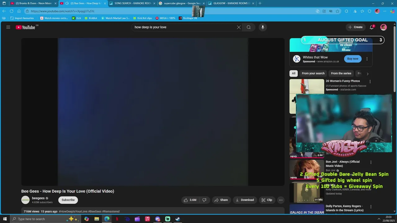Open options for Dolly Parton Islands in the Stream

[x=371, y=207]
